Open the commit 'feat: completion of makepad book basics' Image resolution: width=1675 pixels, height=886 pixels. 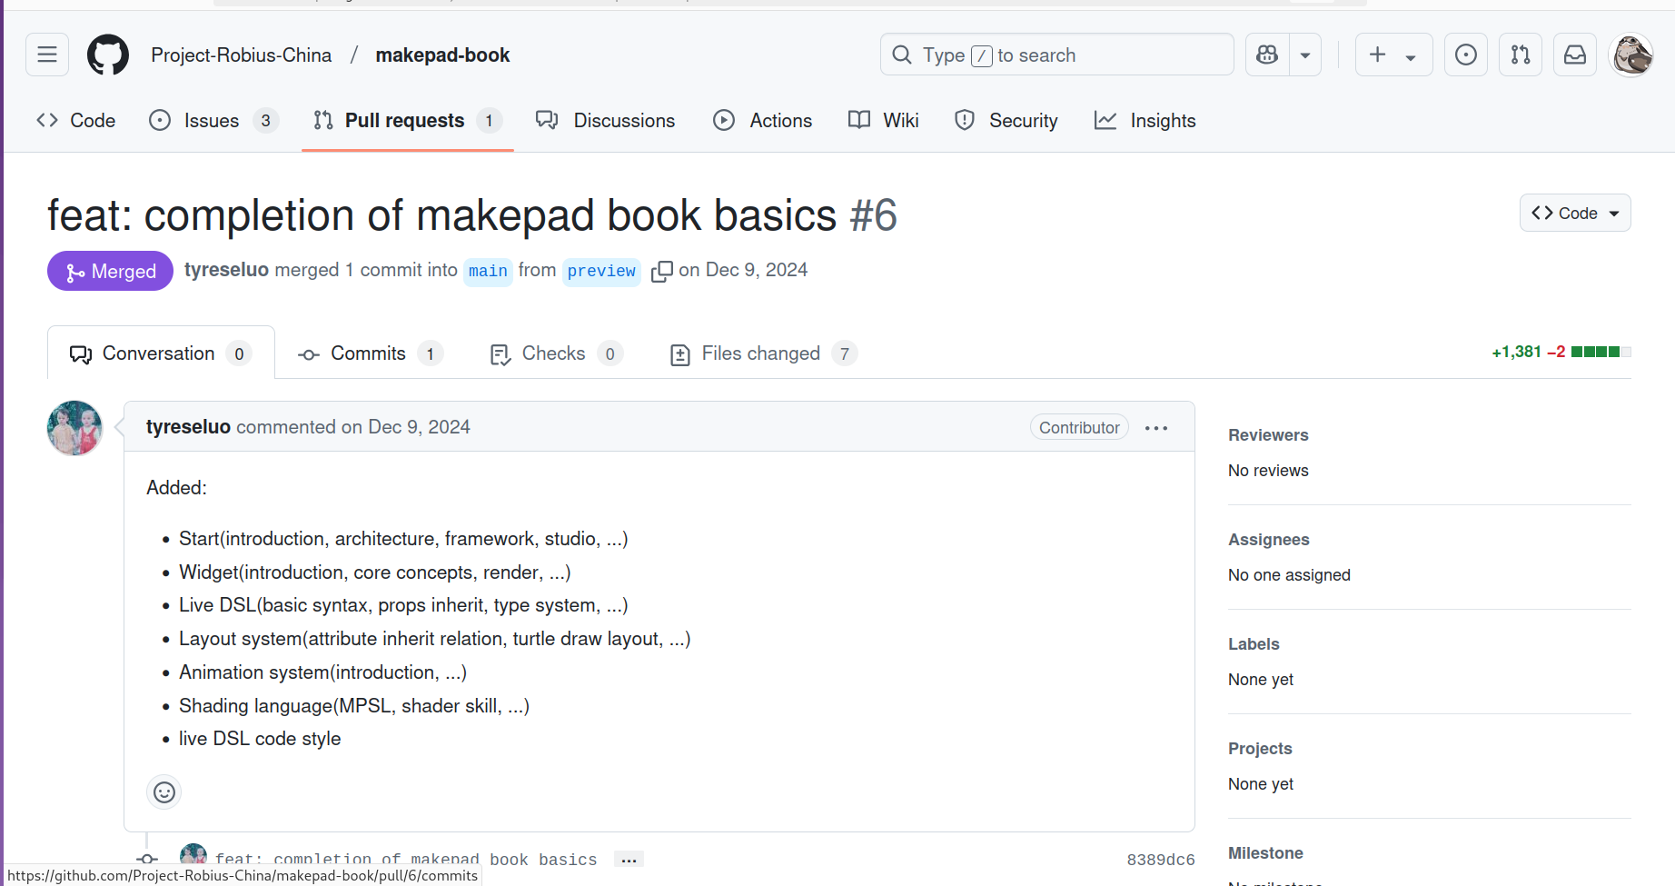tap(406, 860)
